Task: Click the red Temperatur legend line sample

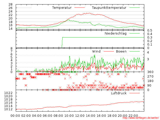Action: 79,8
